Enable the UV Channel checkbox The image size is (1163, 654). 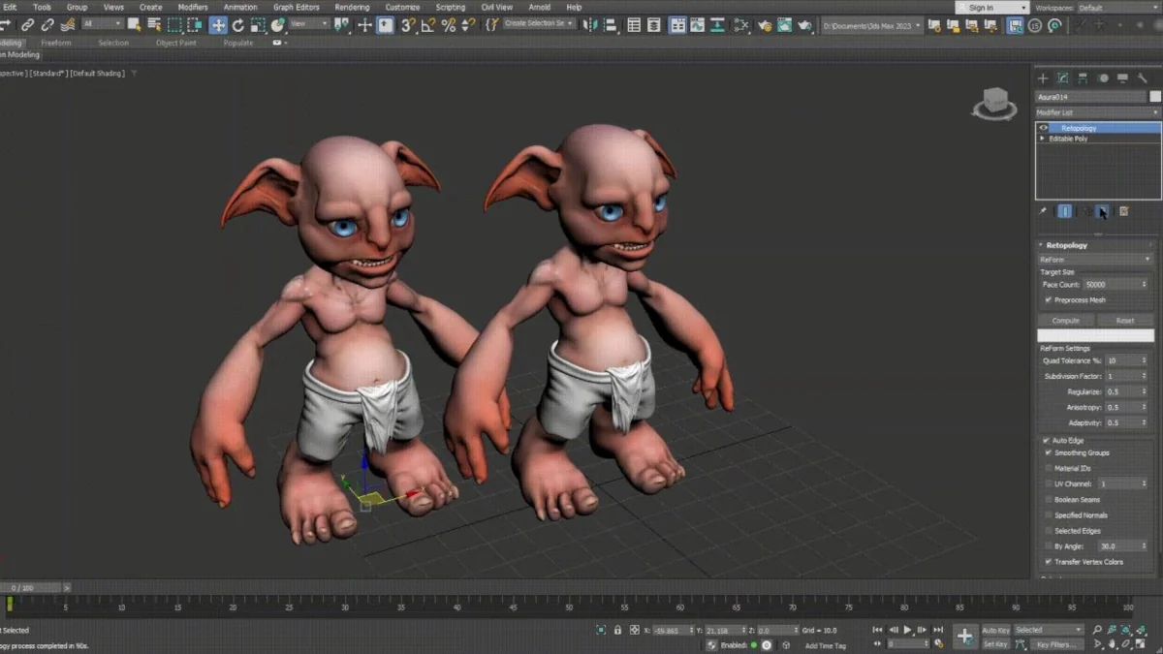1048,483
